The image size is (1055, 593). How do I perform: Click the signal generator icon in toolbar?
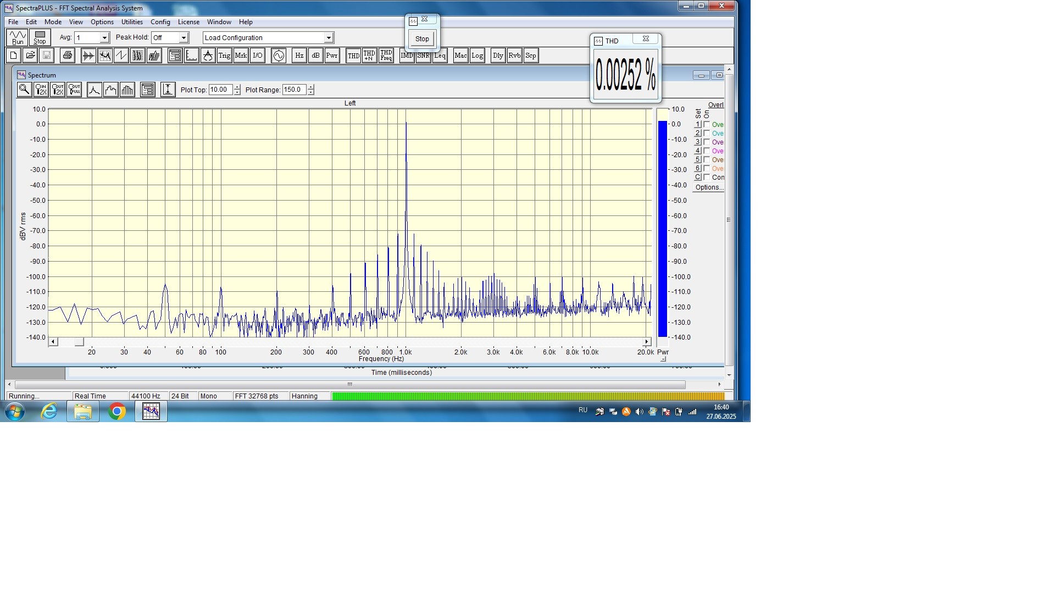tap(279, 56)
